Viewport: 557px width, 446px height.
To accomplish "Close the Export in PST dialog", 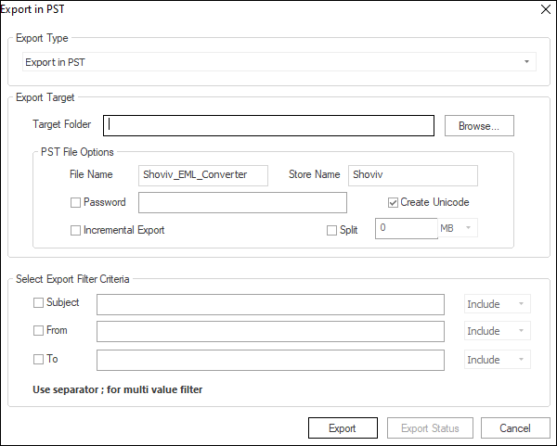I will 546,9.
